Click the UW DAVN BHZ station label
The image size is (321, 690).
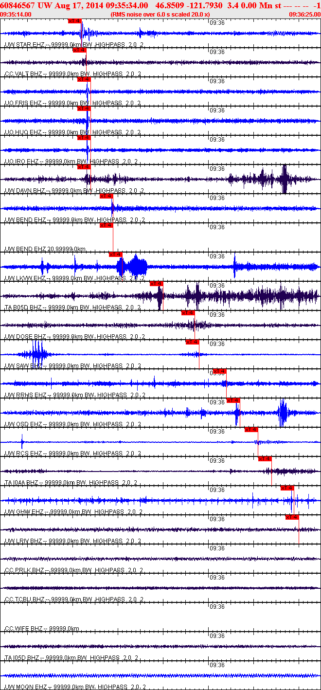click(73, 191)
